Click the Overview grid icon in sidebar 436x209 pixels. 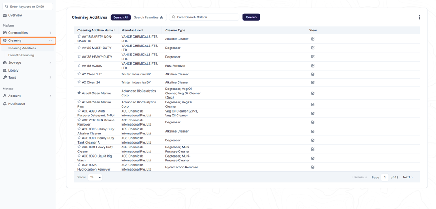click(5, 15)
